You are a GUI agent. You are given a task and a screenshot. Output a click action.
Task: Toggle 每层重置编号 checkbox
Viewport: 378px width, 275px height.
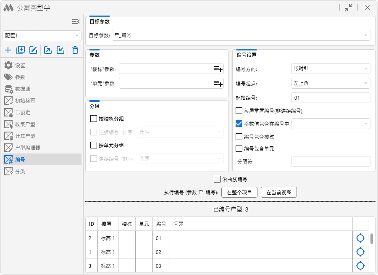coord(239,111)
